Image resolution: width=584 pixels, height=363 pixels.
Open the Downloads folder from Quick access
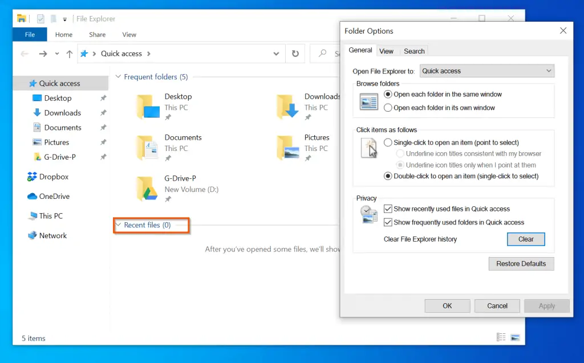61,112
